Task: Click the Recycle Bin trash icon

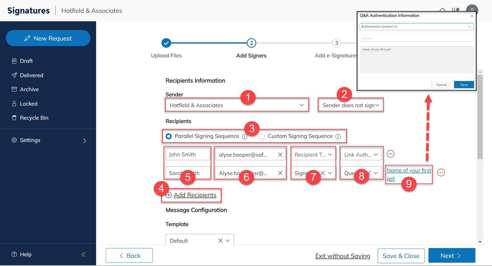Action: 14,118
